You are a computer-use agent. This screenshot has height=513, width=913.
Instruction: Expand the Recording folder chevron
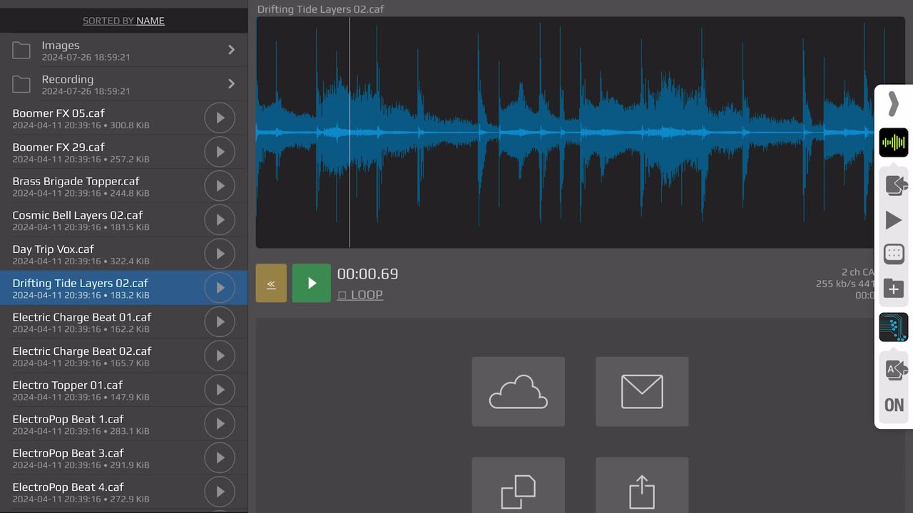pos(231,84)
